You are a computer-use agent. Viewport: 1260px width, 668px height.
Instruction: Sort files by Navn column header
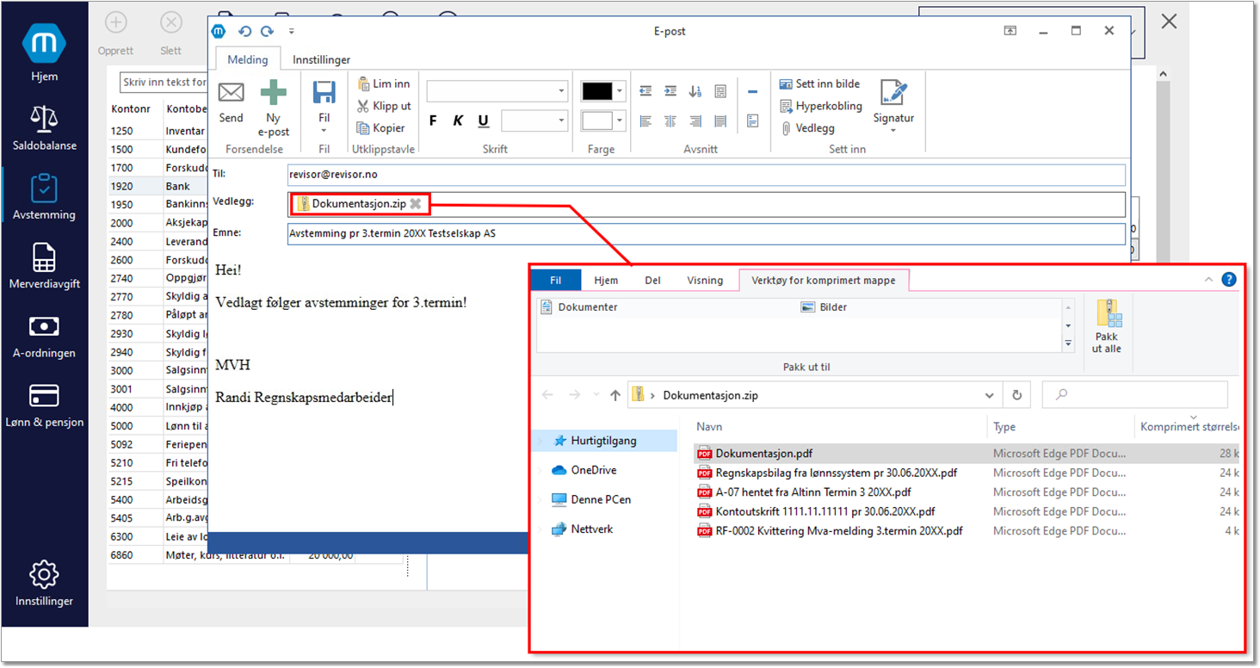[710, 426]
